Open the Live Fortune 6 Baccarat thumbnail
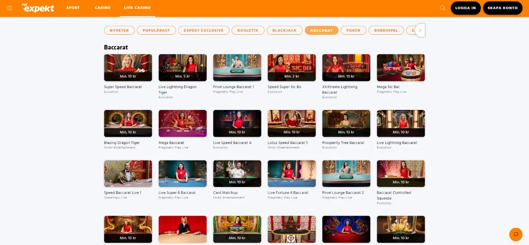The height and width of the screenshot is (245, 529). pos(292,174)
